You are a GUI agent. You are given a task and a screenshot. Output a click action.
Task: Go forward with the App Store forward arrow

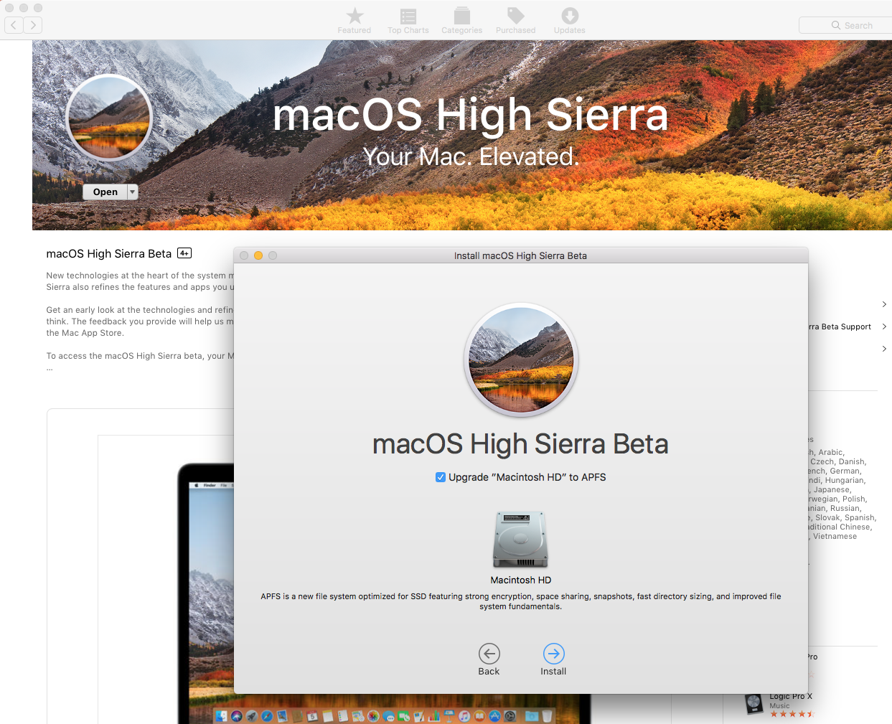pos(33,25)
